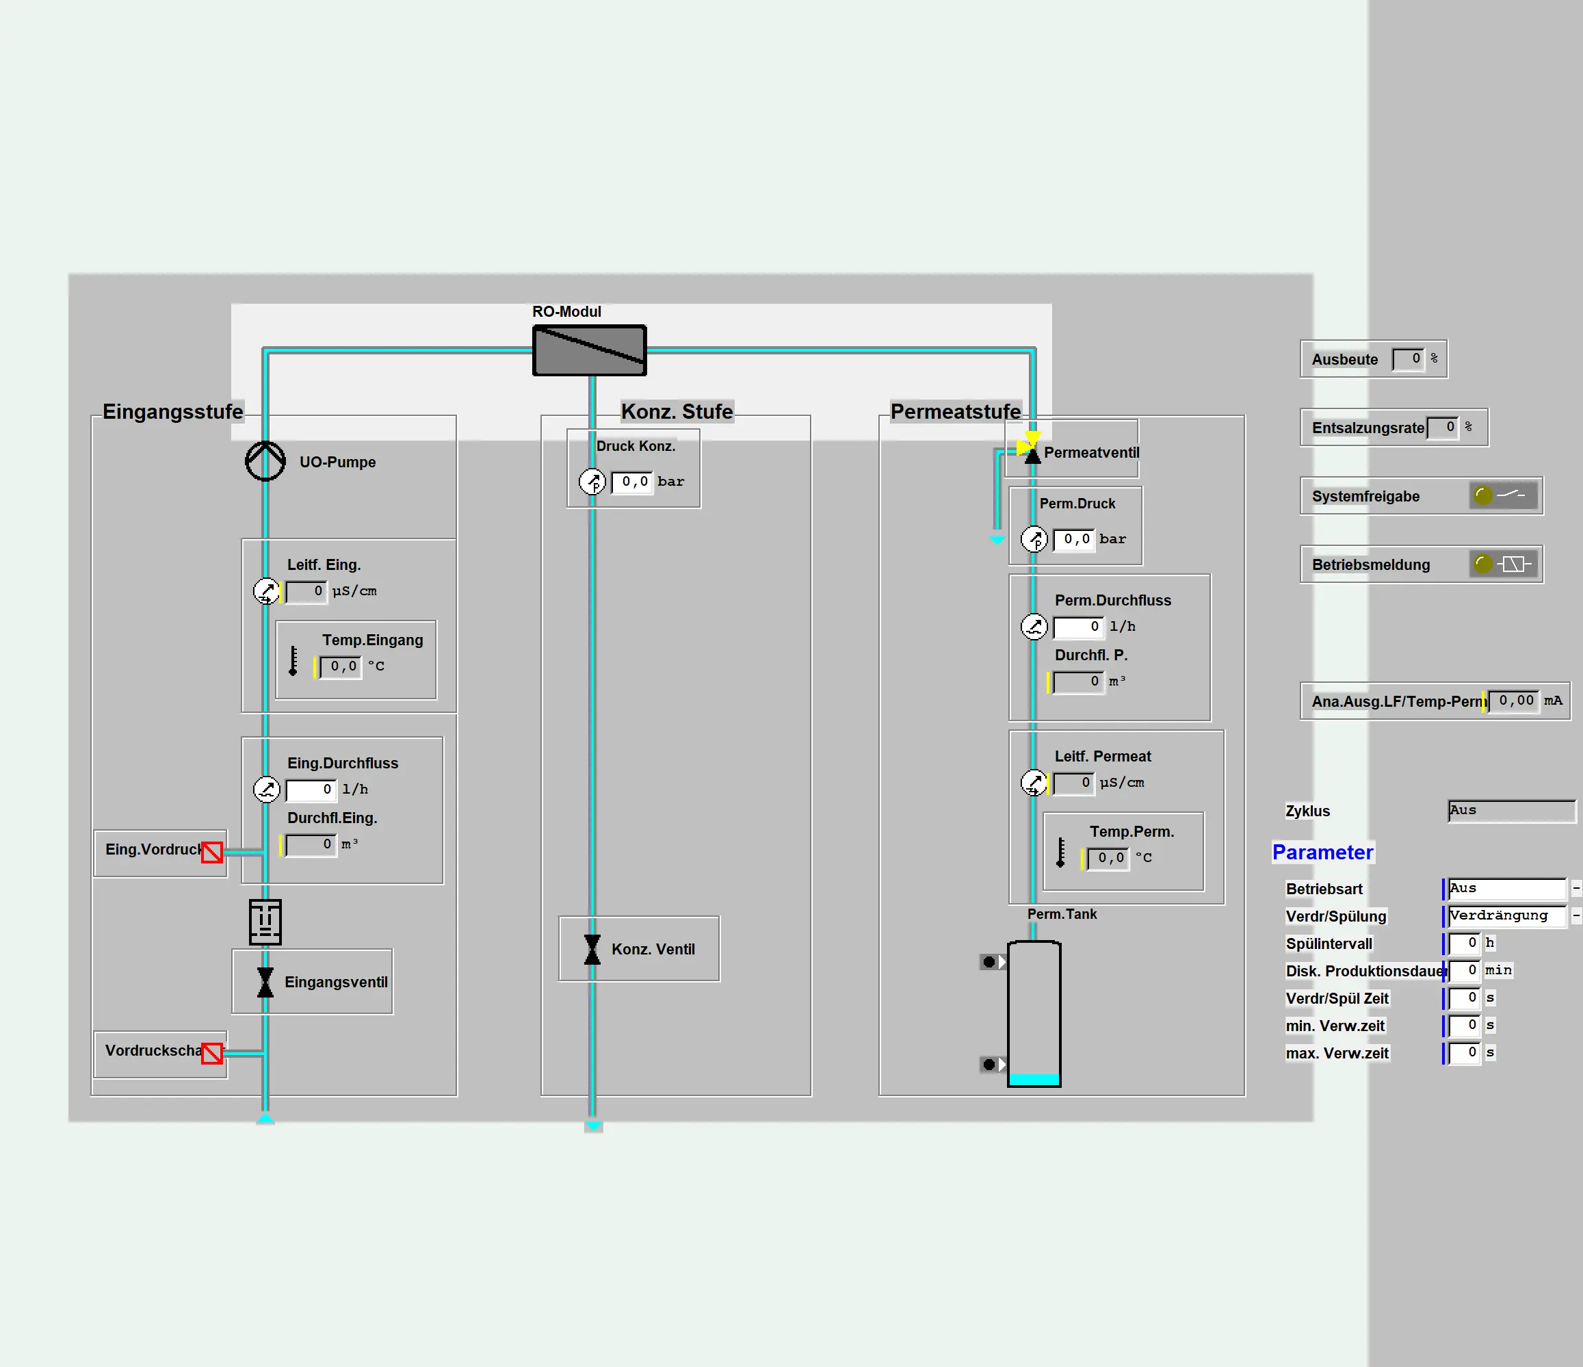Click the Konz. Ventil valve icon

pyautogui.click(x=591, y=949)
